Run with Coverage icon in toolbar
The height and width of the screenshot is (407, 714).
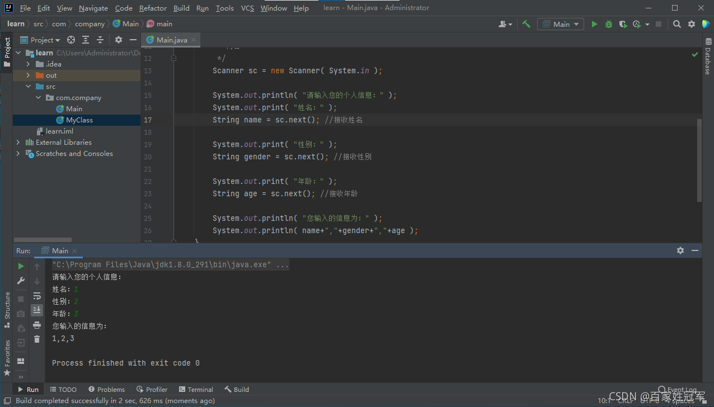pos(623,24)
